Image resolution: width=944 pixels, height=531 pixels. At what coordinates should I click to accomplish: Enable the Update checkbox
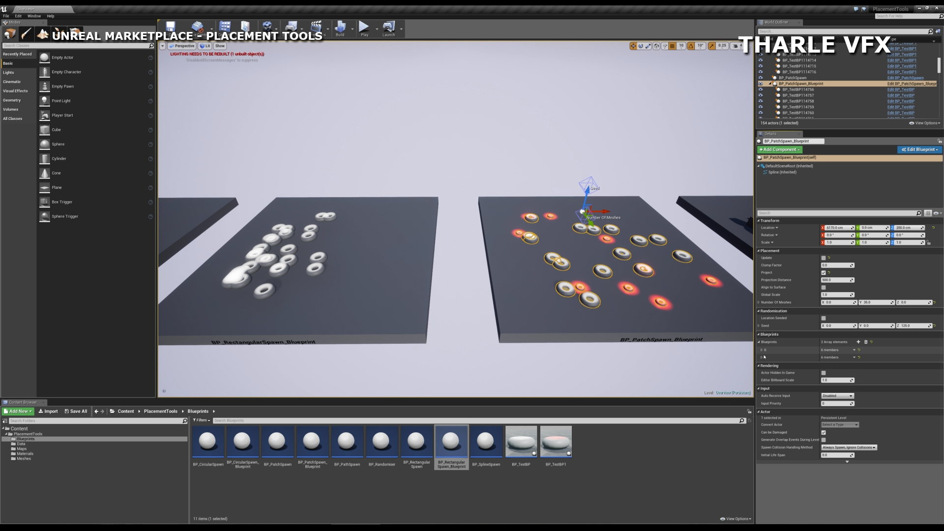coord(824,258)
